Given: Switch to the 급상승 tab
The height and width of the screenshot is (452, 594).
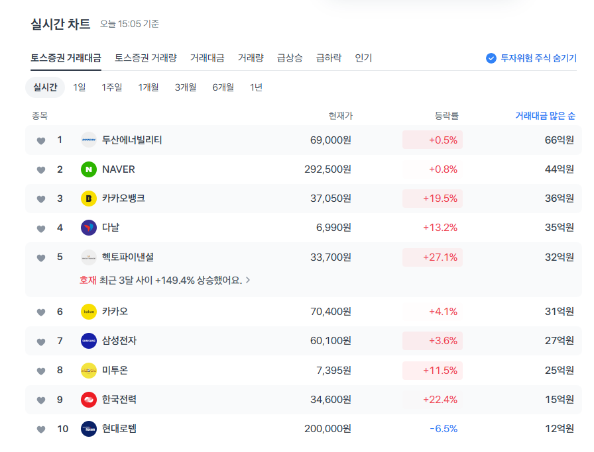Looking at the screenshot, I should click(x=290, y=58).
